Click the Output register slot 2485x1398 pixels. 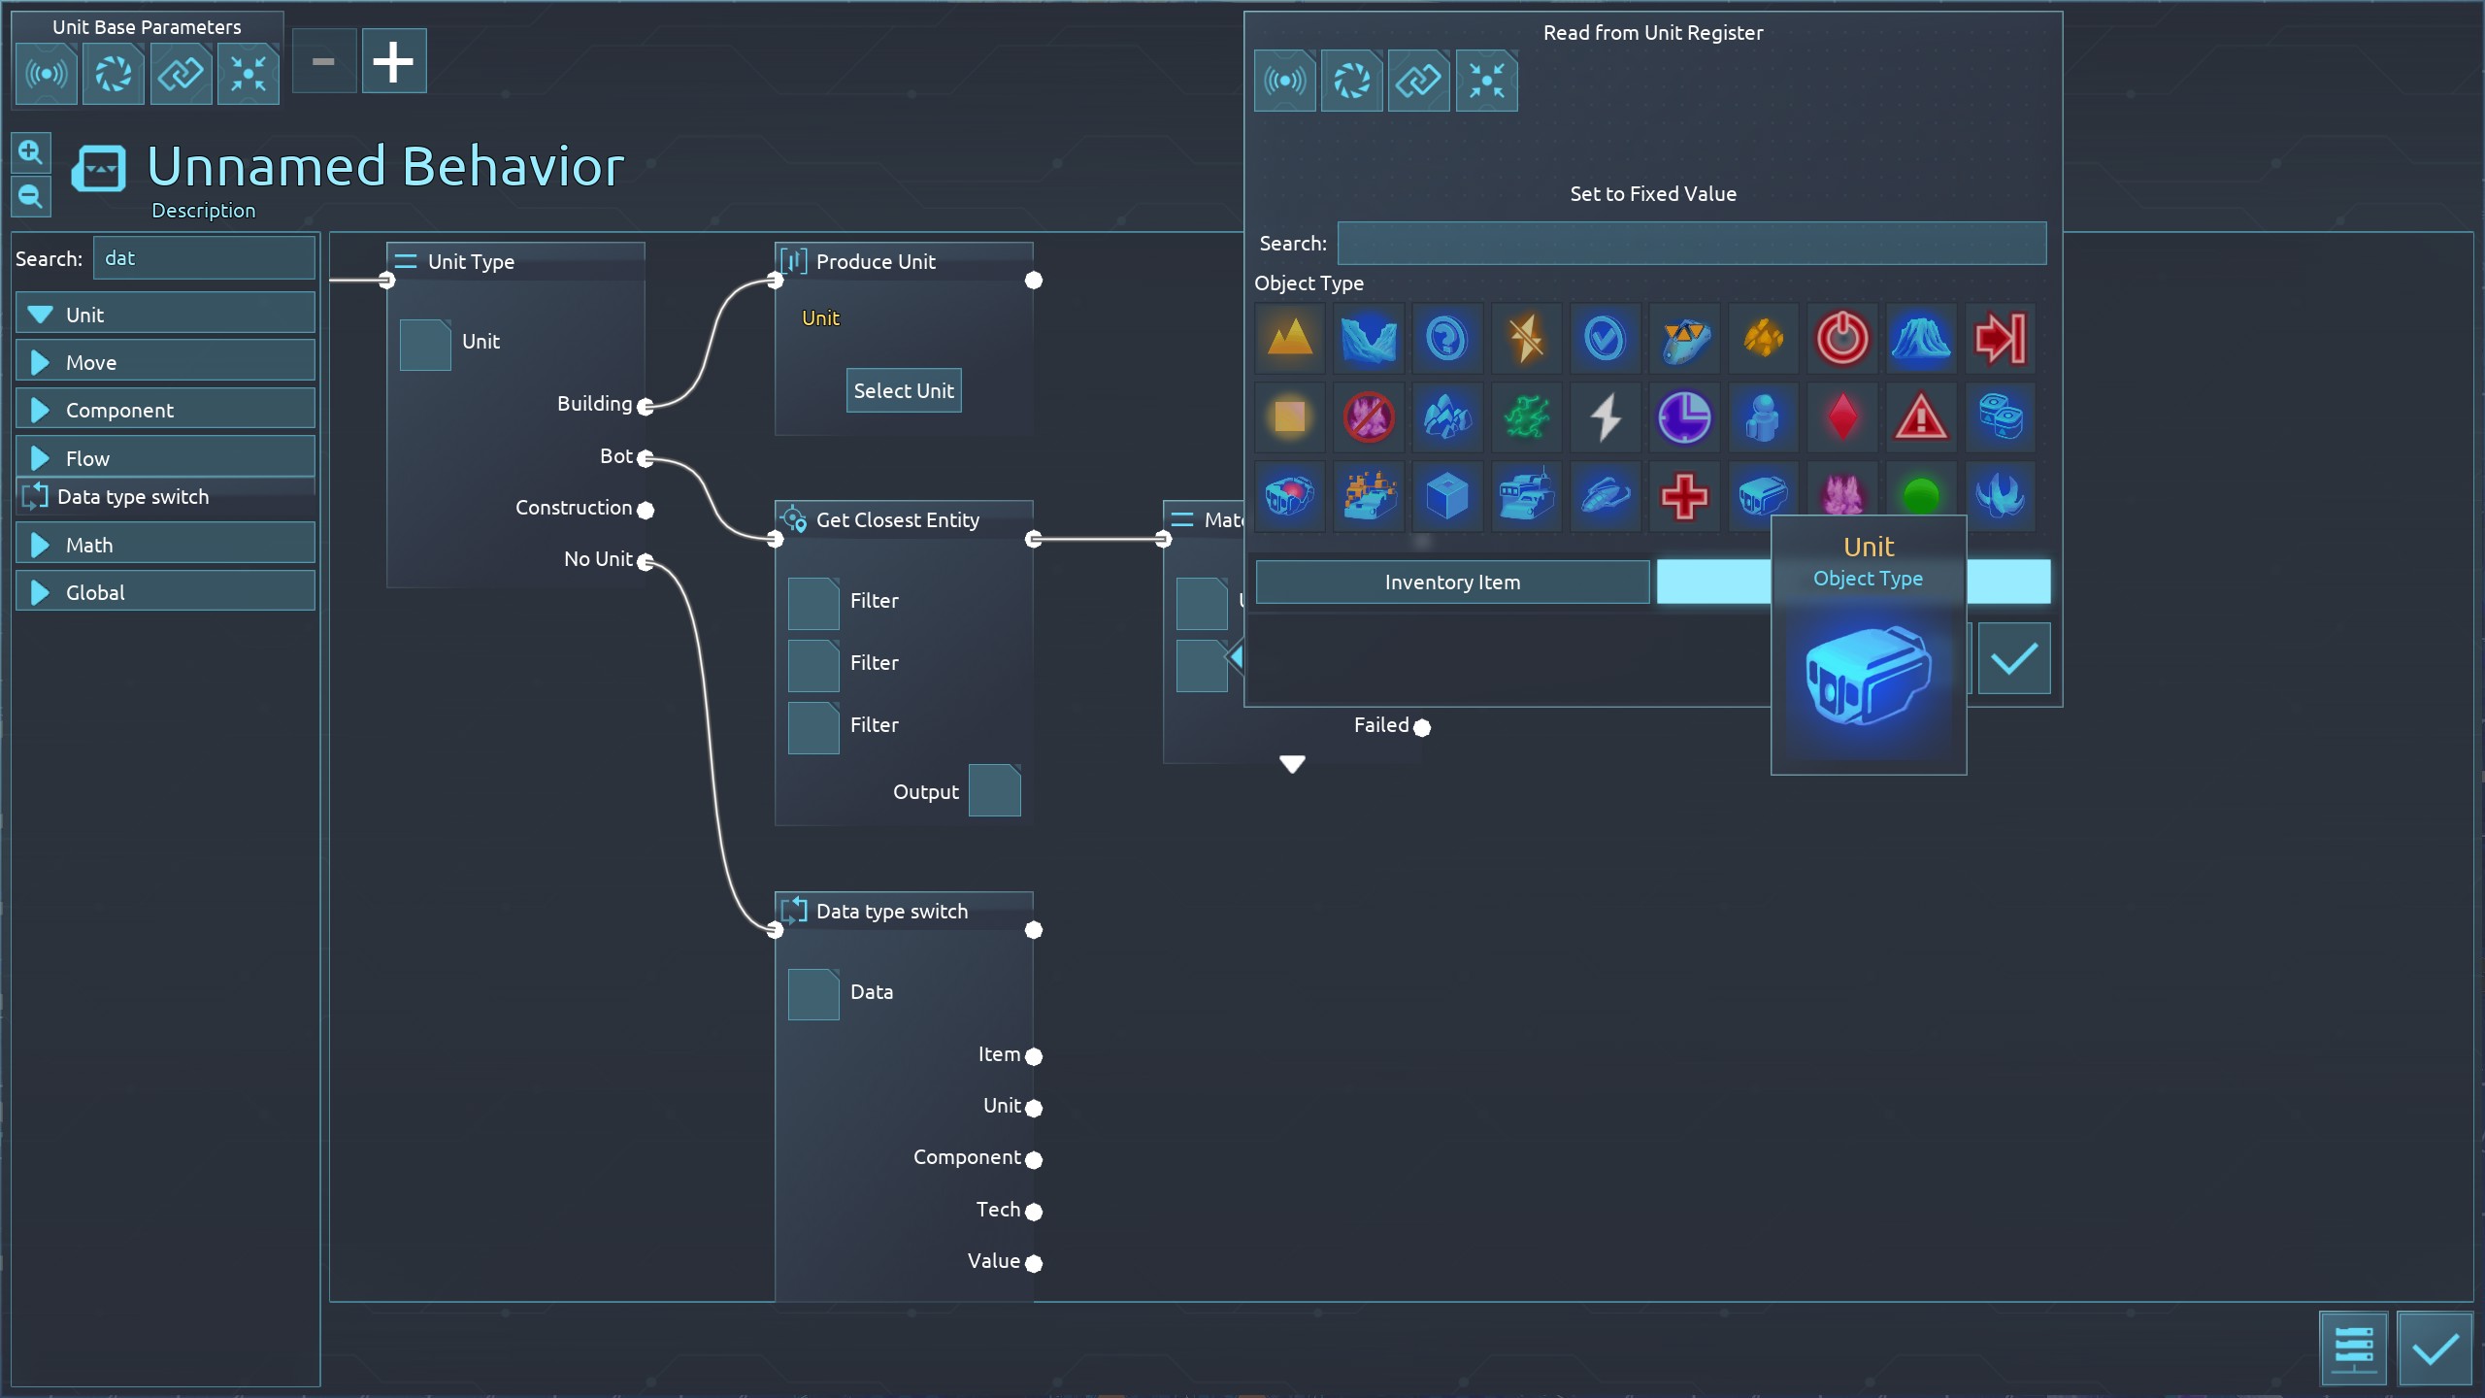(995, 790)
